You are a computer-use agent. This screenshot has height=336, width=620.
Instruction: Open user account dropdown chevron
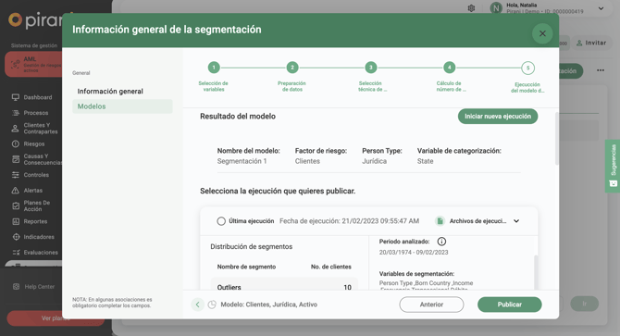[x=601, y=8]
